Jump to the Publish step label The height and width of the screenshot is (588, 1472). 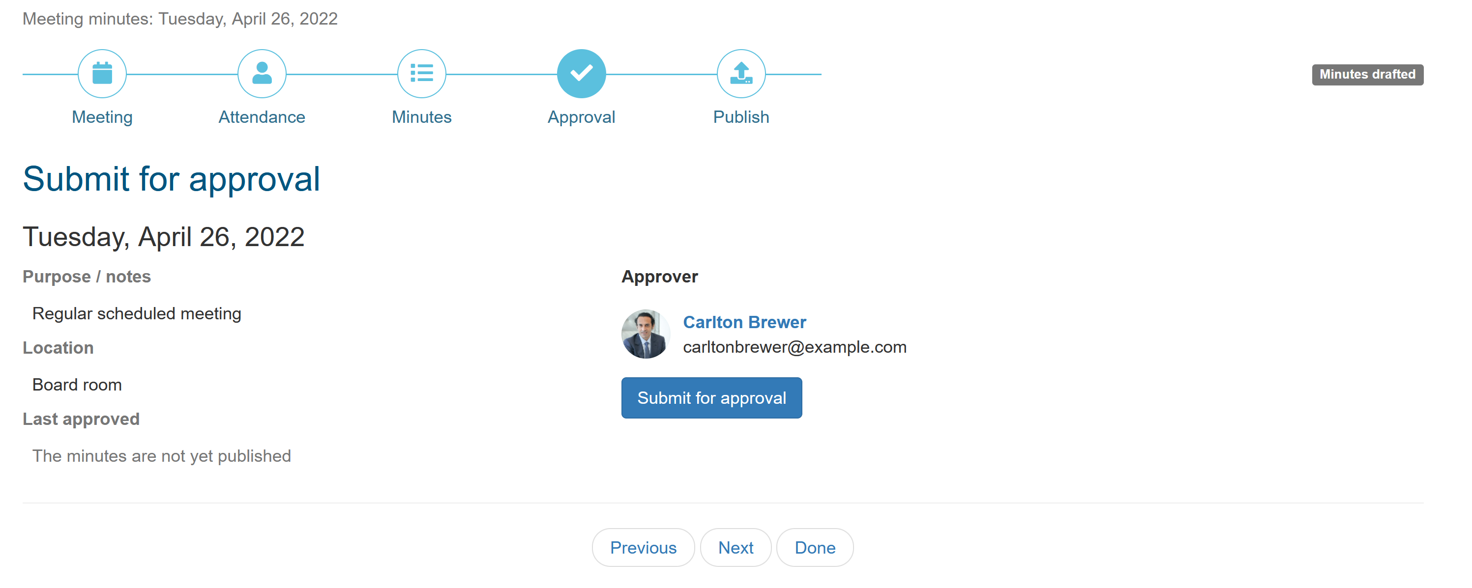click(741, 117)
